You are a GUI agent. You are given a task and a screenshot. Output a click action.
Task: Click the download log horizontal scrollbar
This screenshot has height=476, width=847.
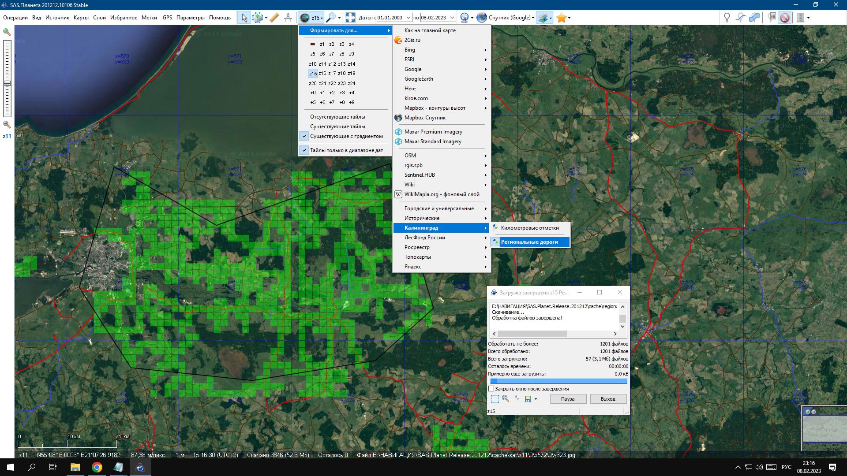(x=532, y=334)
